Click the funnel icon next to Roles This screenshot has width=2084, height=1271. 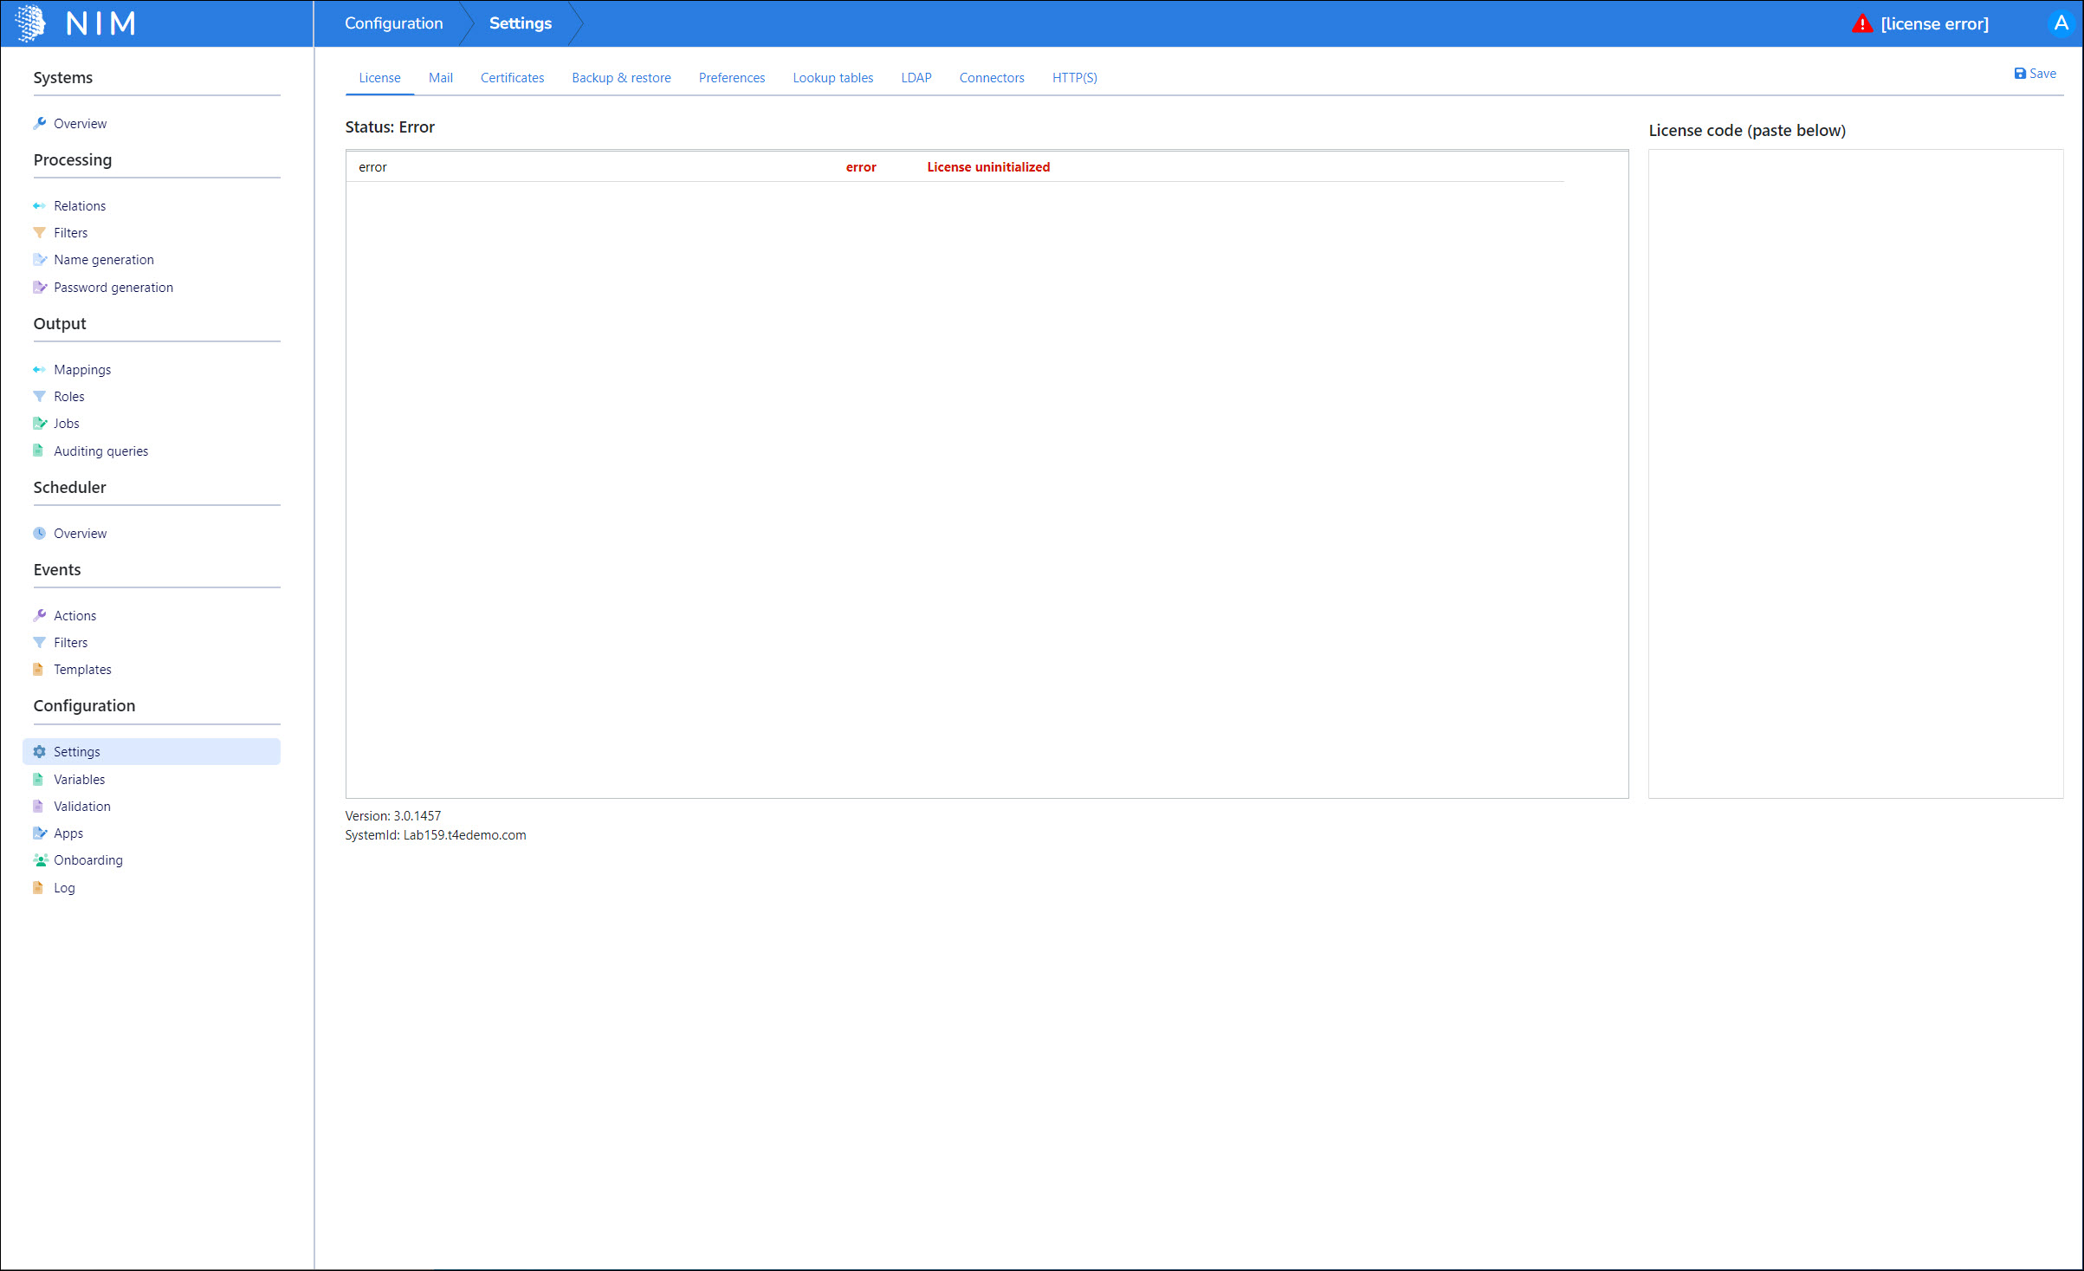[x=39, y=397]
